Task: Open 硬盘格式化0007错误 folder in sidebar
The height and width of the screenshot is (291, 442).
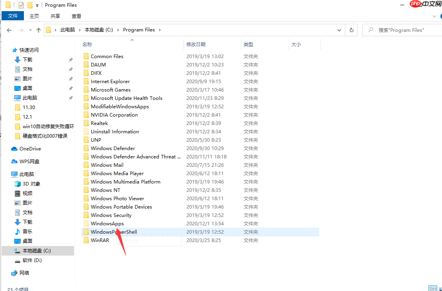Action: point(45,136)
